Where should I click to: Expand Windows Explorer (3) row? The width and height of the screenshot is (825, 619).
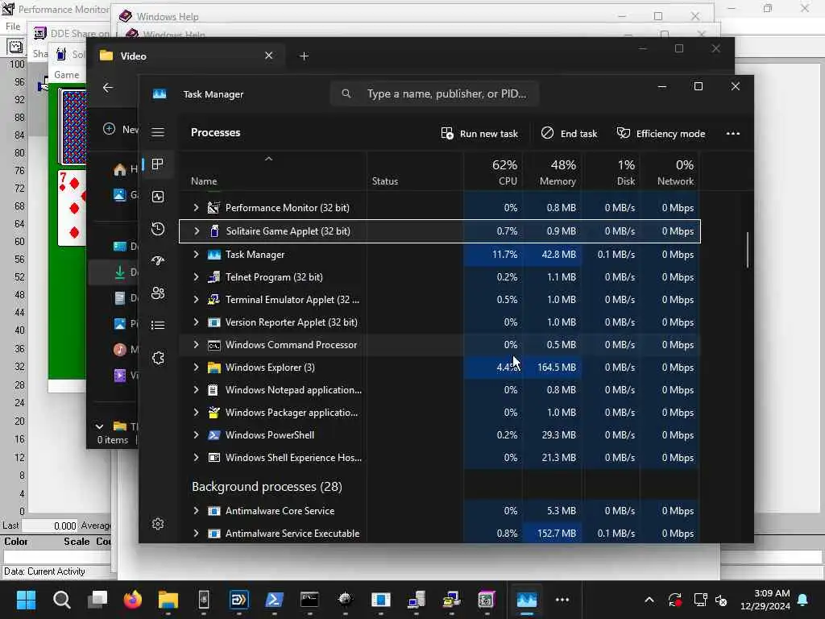[196, 368]
